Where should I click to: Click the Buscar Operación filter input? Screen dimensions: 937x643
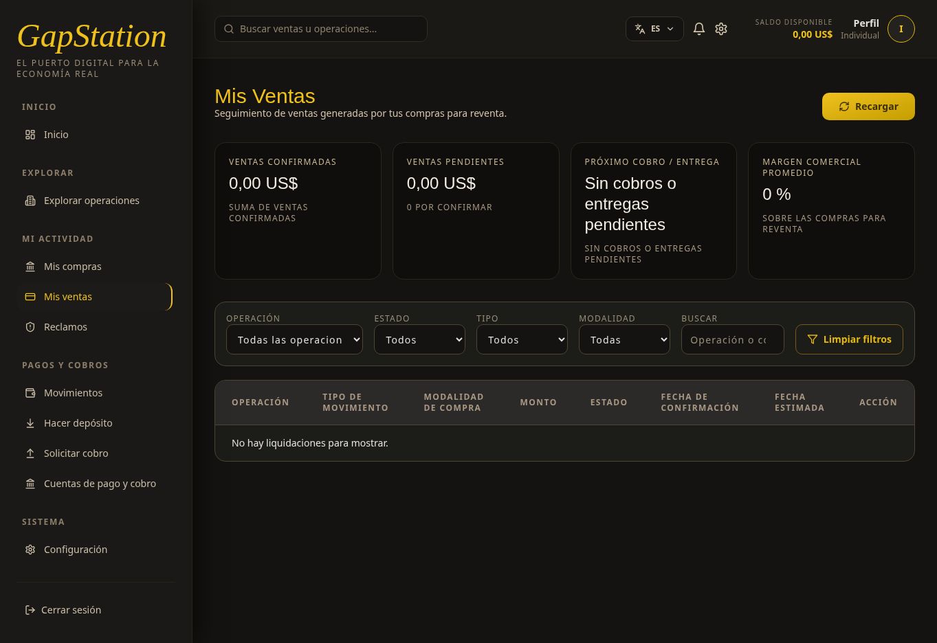coord(733,339)
